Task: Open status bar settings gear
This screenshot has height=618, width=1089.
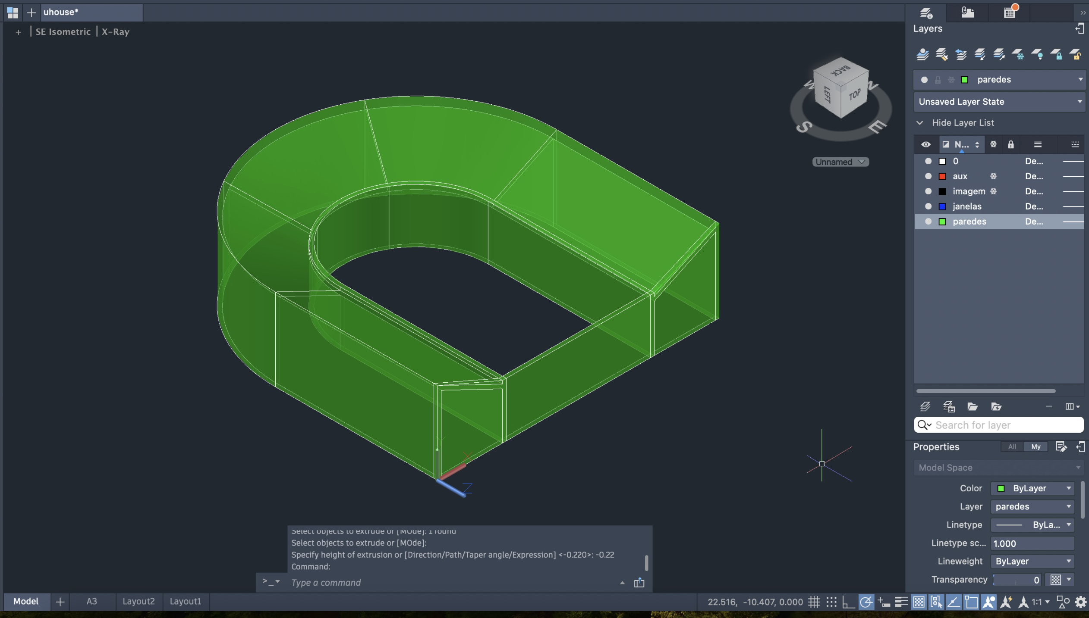Action: 1080,602
